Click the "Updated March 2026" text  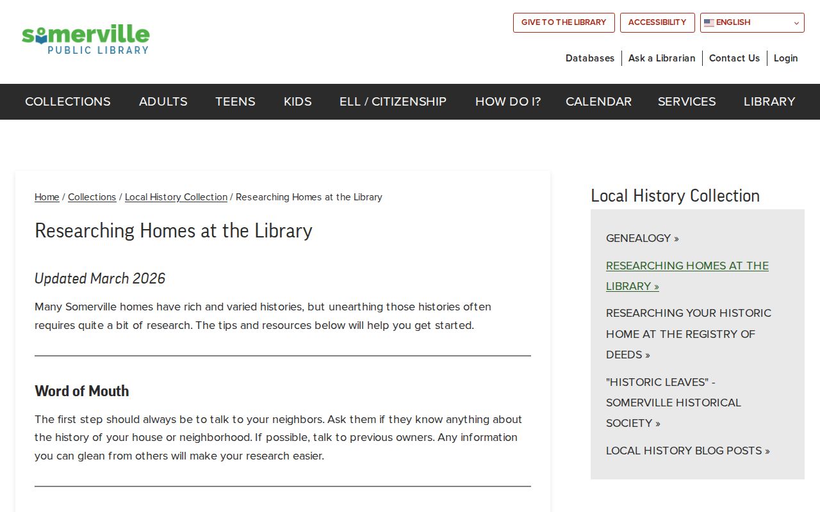tap(100, 278)
